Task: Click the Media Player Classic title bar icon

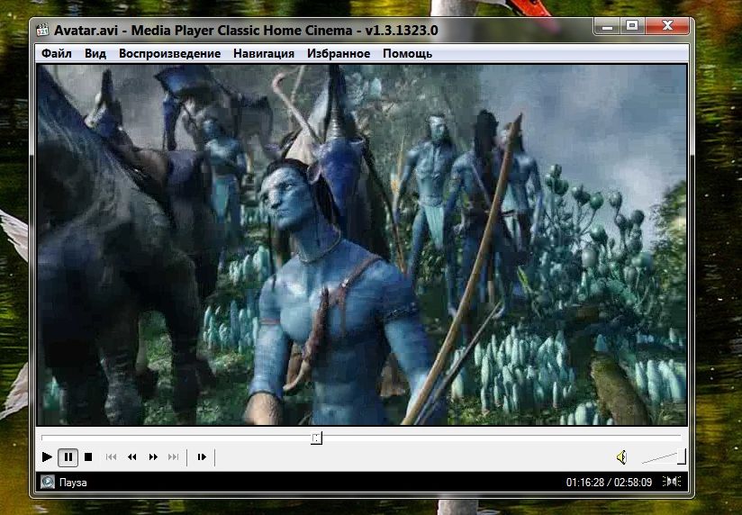Action: pyautogui.click(x=43, y=30)
